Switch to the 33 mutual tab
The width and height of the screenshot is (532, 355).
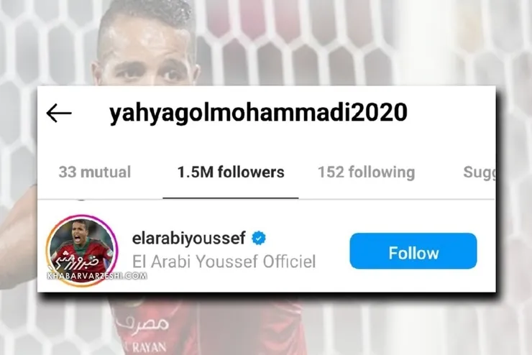pyautogui.click(x=95, y=172)
